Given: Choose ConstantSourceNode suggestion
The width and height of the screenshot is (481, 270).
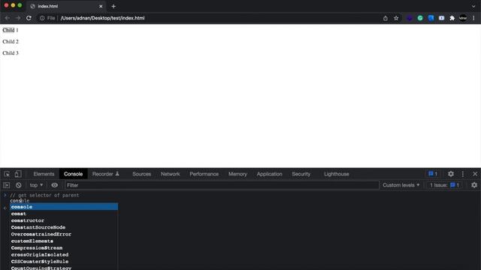Looking at the screenshot, I should pos(64,227).
